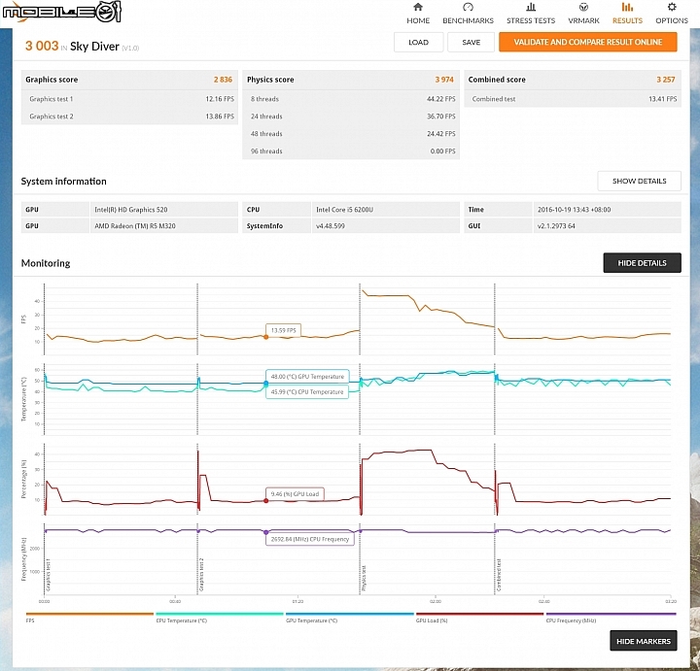Screen dimensions: 700x671
Task: Toggle the CPU Frequency legend bar
Action: click(x=611, y=614)
